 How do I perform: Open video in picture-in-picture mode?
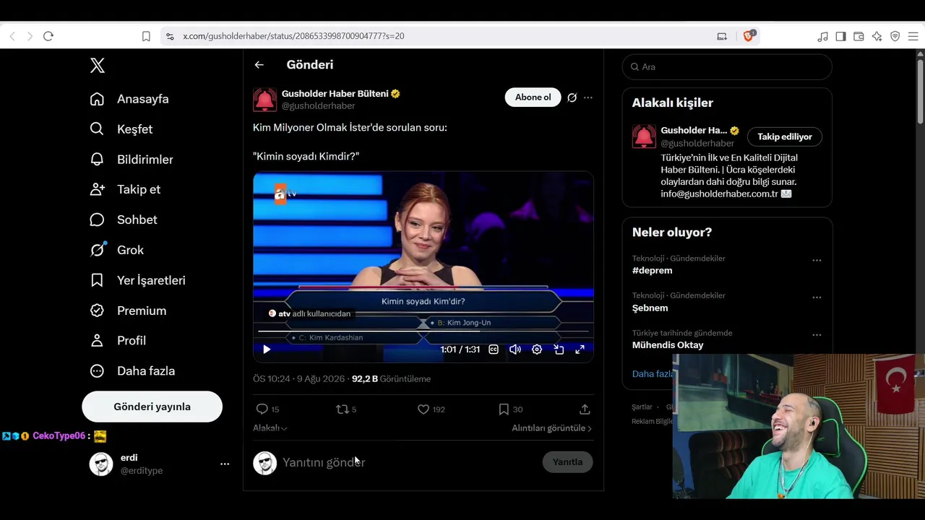click(x=559, y=350)
